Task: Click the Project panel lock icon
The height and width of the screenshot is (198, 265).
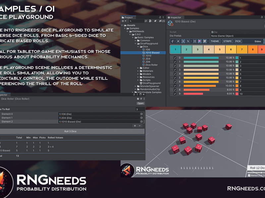Action: tap(160, 17)
